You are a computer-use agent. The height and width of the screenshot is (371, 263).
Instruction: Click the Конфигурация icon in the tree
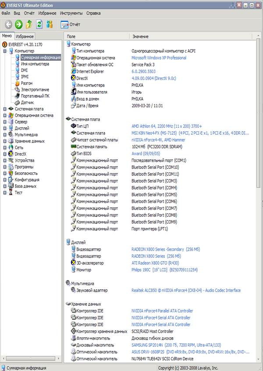[11, 179]
